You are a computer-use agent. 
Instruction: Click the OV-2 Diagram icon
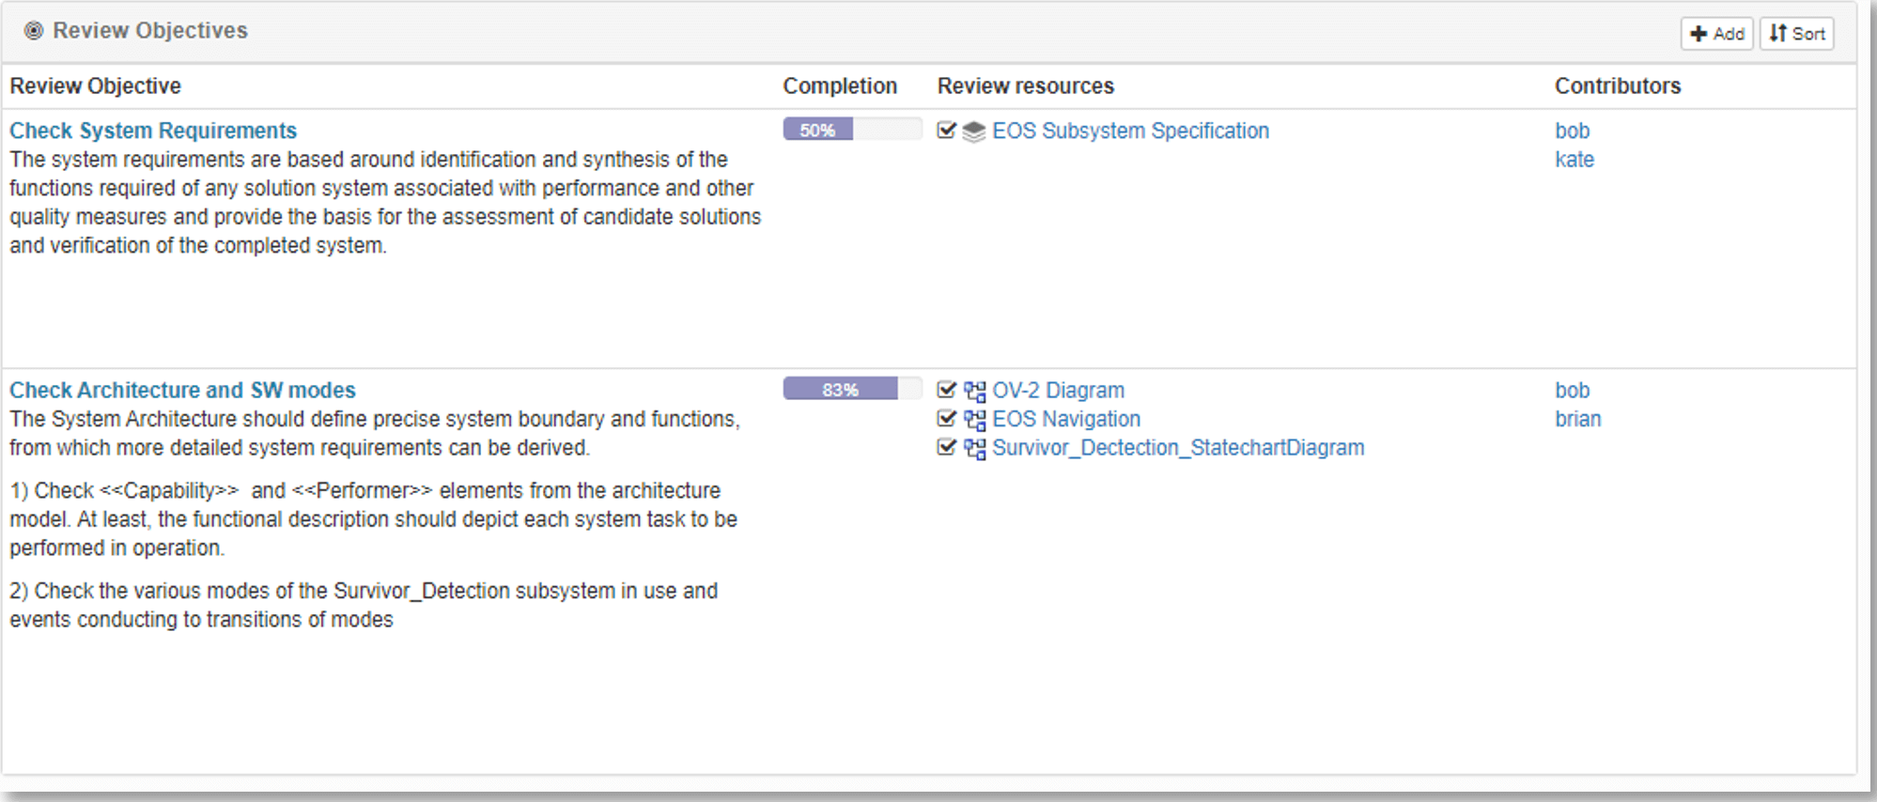coord(975,391)
